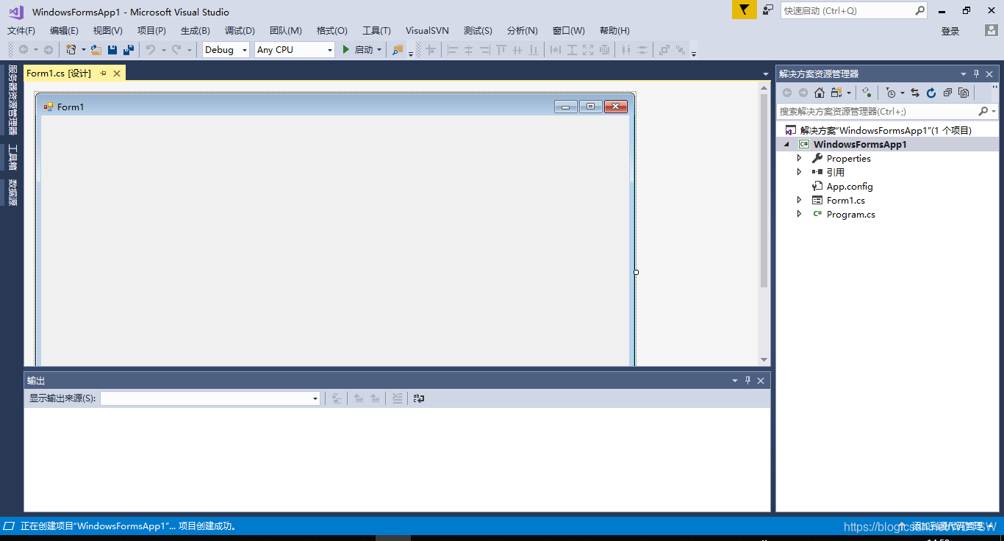1004x541 pixels.
Task: Click the Toggle Word Wrap icon in Output panel
Action: point(419,398)
